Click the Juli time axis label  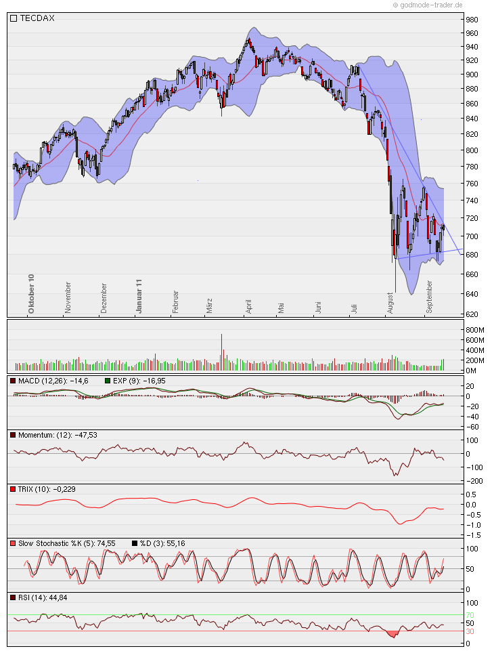(354, 308)
